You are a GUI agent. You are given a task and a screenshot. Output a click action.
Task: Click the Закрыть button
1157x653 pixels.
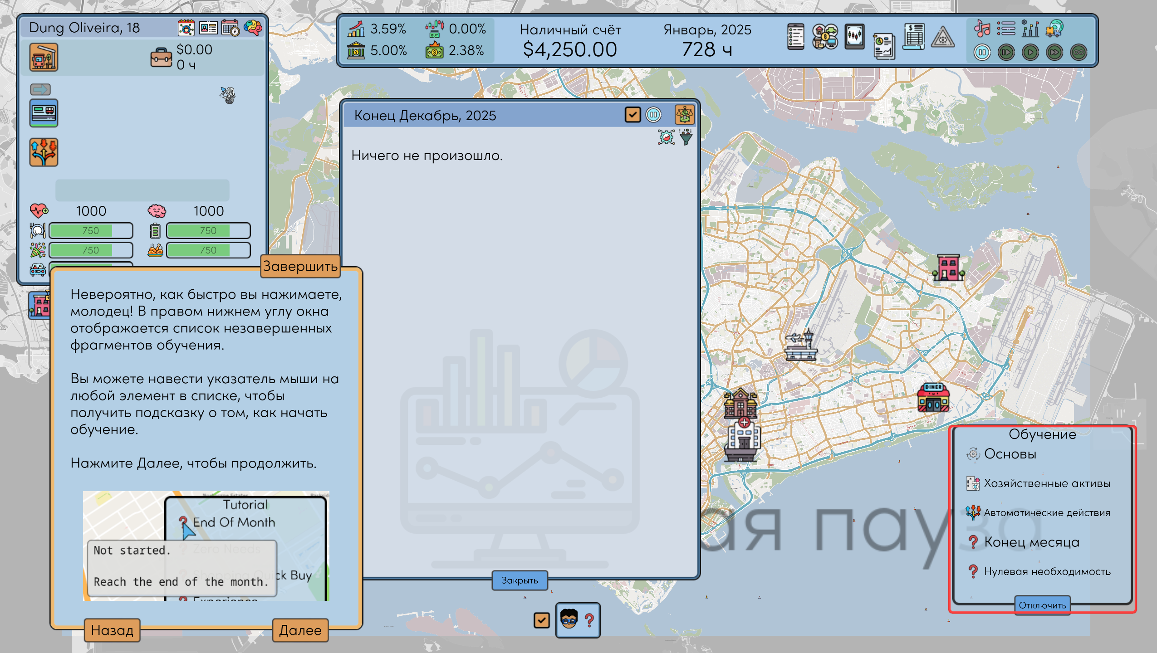pos(520,580)
